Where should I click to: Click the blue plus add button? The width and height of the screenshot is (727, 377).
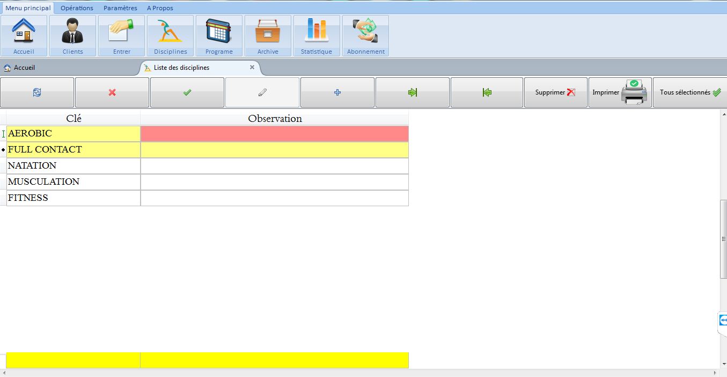[337, 92]
